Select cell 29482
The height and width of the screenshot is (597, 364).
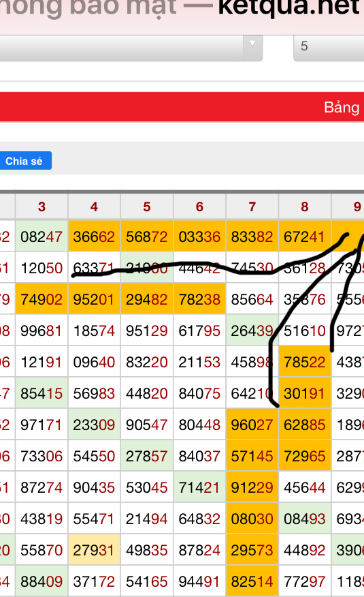[147, 299]
